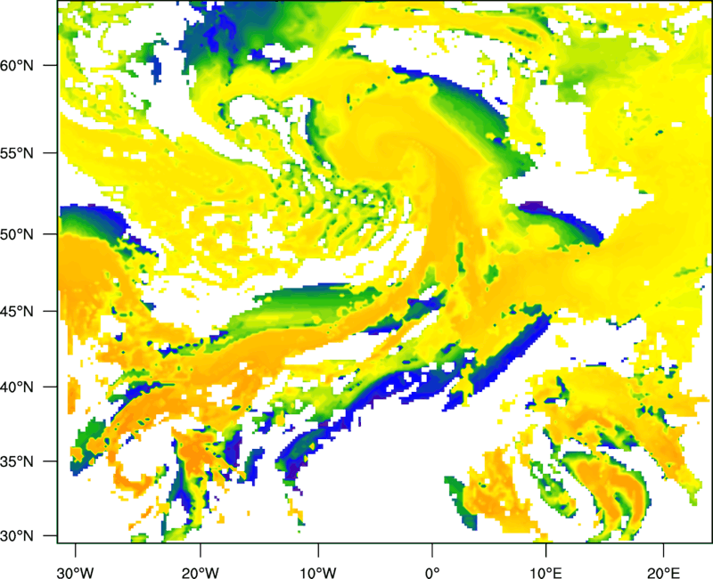This screenshot has width=713, height=579.
Task: Click the 50°N latitude label
Action: (x=17, y=234)
